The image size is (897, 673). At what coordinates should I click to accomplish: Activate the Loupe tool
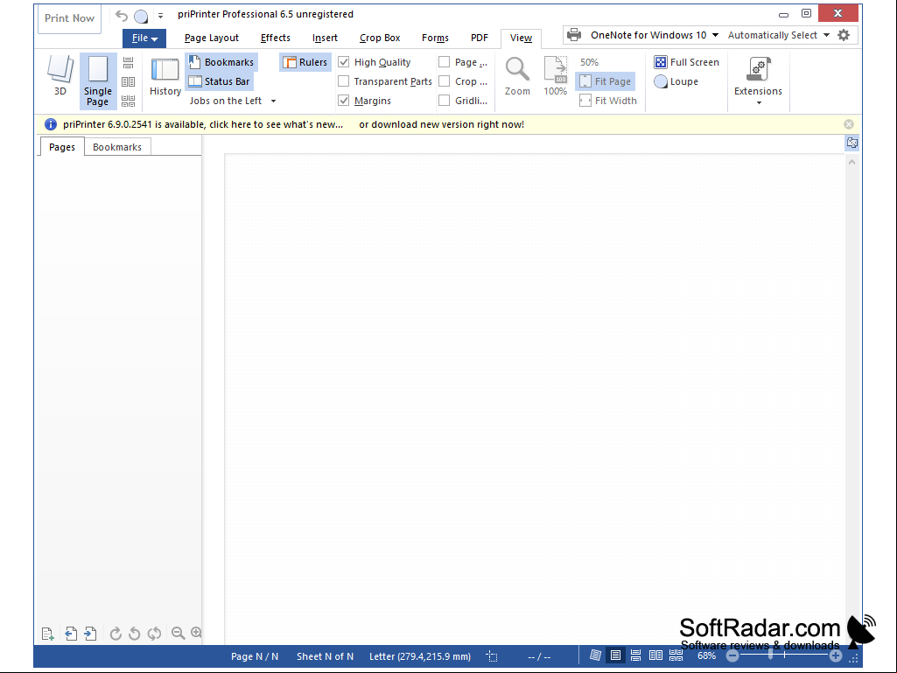coord(676,81)
